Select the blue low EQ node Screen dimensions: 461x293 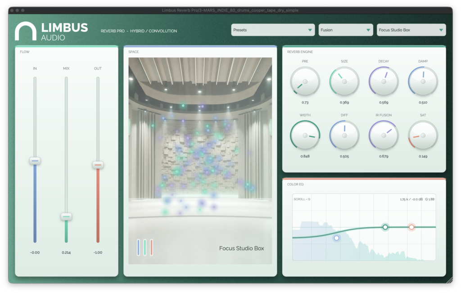tap(336, 238)
